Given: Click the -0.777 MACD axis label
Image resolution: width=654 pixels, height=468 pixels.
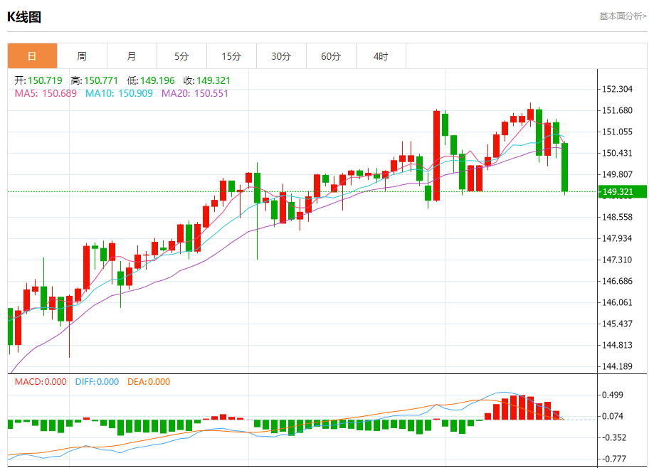Looking at the screenshot, I should (614, 459).
